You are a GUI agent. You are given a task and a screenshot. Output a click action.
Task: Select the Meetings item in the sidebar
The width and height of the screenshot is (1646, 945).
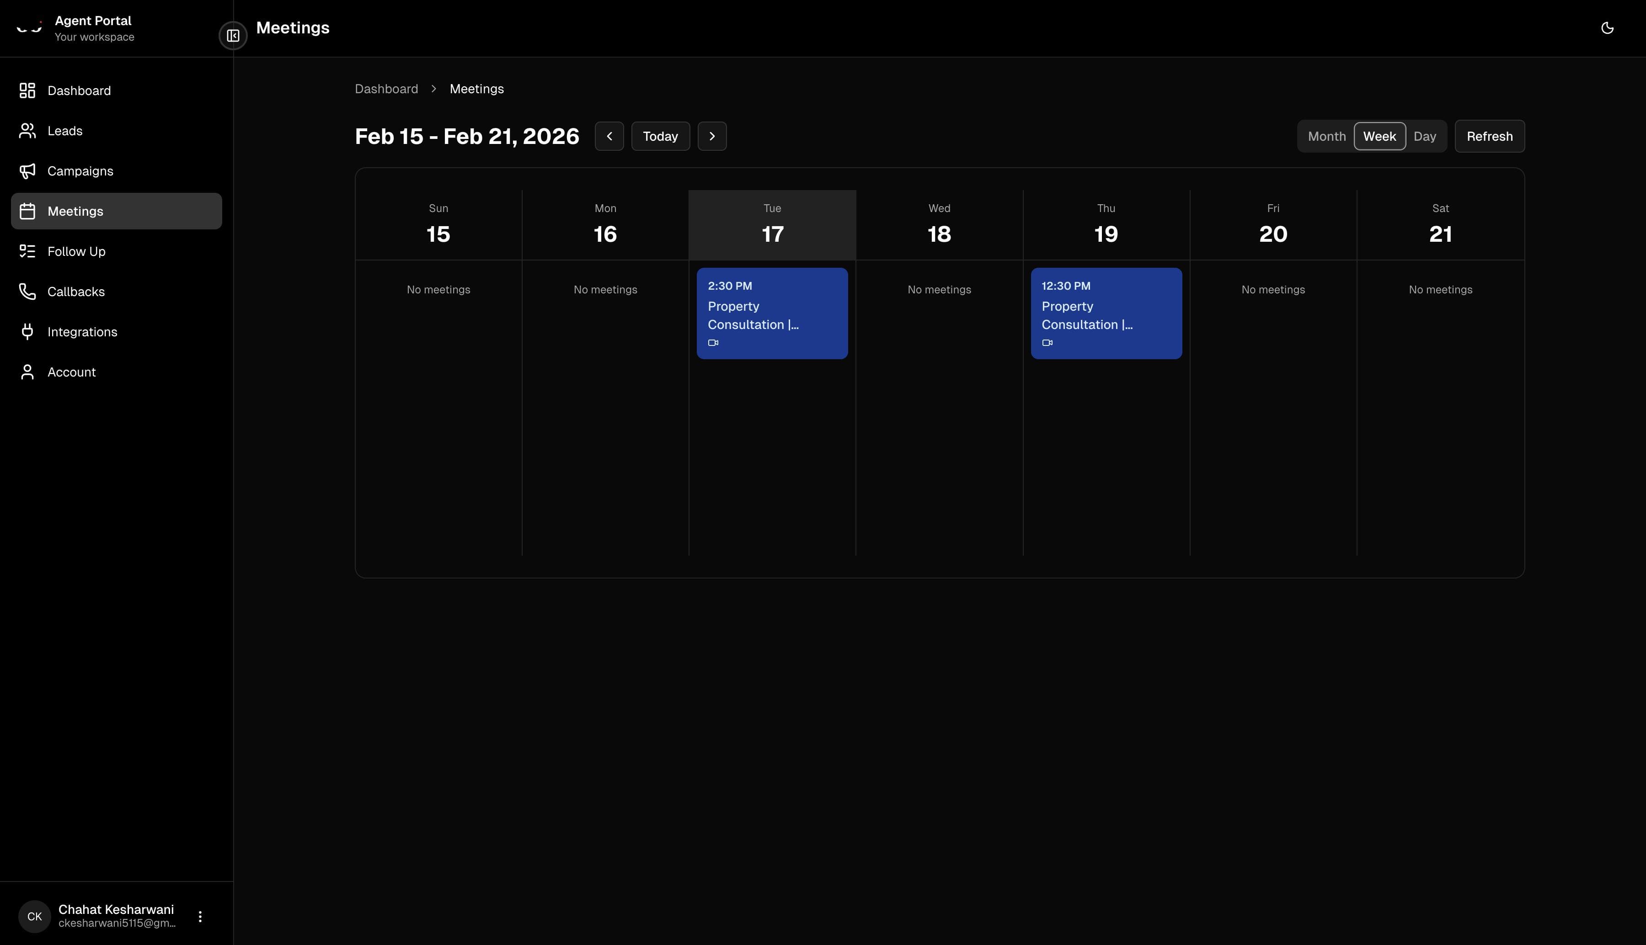click(75, 211)
